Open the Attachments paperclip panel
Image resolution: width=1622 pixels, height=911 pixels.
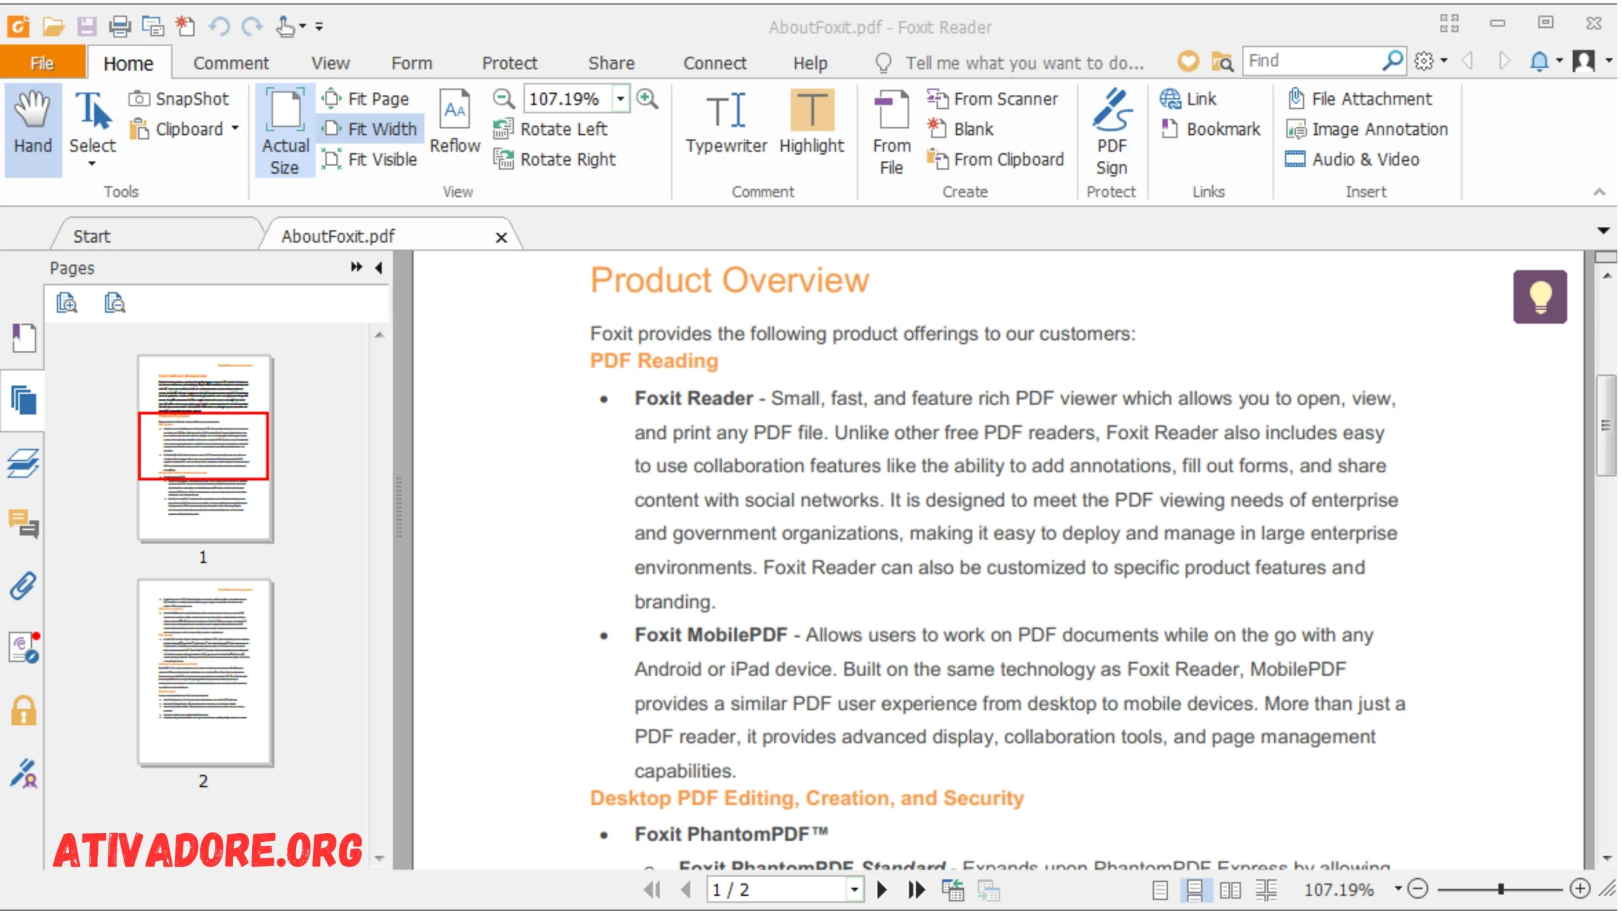(x=24, y=586)
